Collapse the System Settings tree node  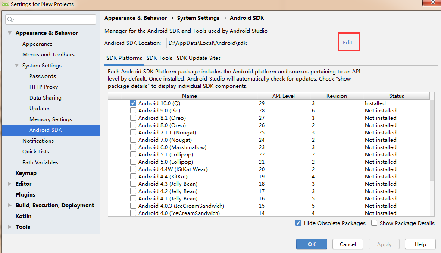(x=16, y=65)
